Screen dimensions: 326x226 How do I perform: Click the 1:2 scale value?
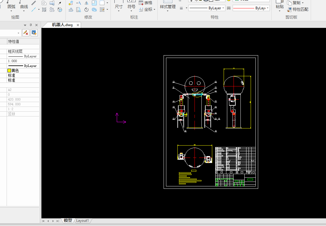23,109
